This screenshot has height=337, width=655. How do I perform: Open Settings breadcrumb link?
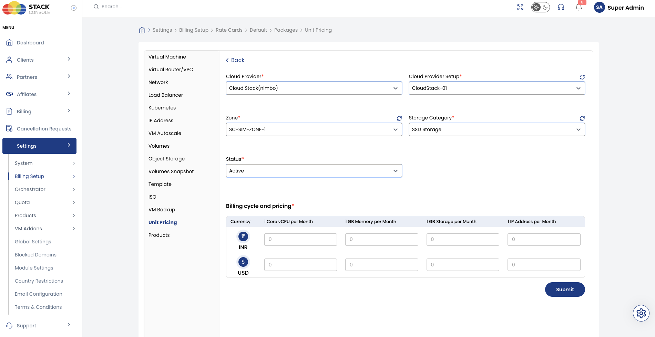162,30
